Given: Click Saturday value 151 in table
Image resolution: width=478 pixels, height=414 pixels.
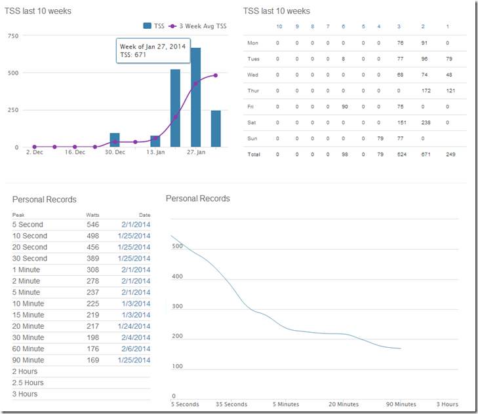Looking at the screenshot, I should (x=402, y=122).
